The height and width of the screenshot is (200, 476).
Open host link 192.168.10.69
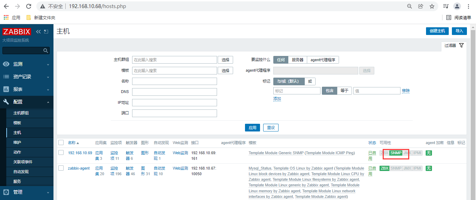(x=80, y=153)
